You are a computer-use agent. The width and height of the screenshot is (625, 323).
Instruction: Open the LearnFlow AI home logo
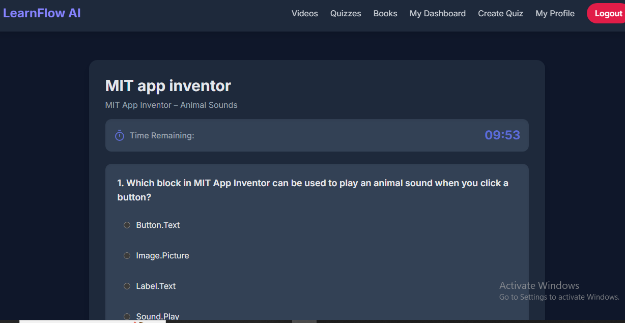pos(42,13)
